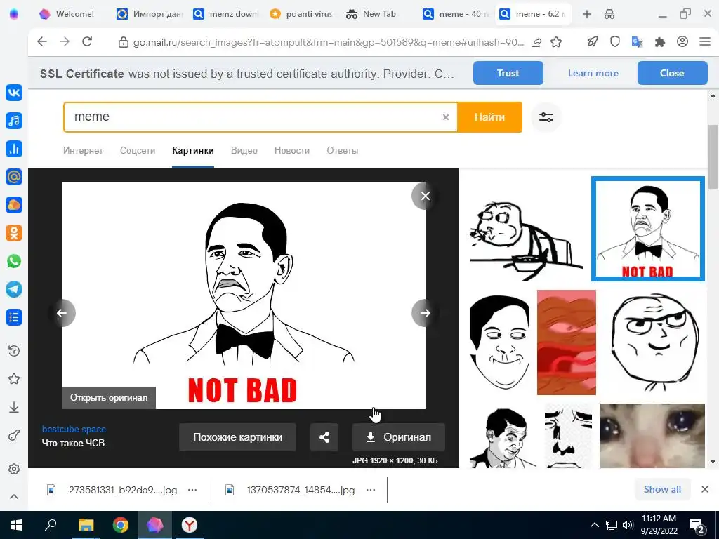Click the Trust certificate button
Viewport: 719px width, 539px height.
[x=508, y=73]
